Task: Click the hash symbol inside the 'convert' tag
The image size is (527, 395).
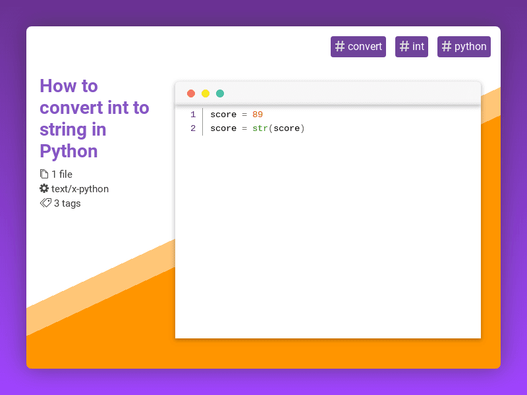Action: coord(340,47)
